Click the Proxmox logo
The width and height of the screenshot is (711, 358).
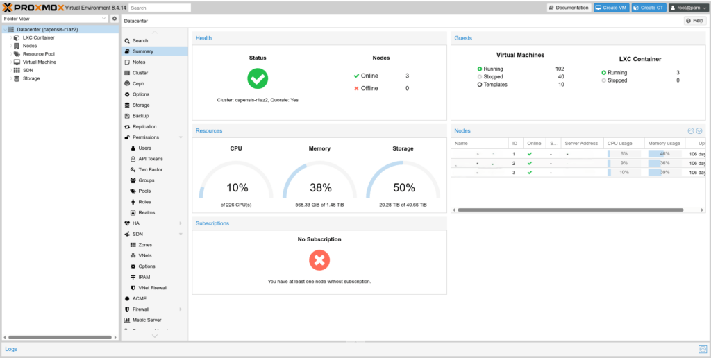click(x=33, y=7)
